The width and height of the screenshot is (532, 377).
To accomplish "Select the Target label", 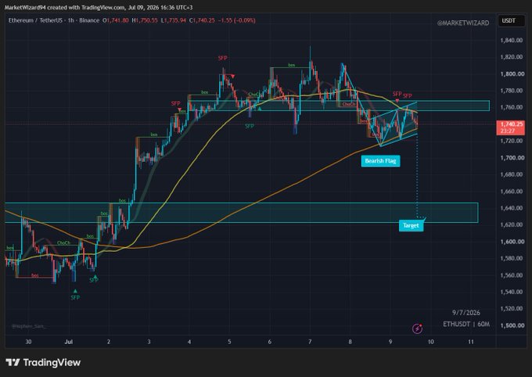I will pos(411,226).
